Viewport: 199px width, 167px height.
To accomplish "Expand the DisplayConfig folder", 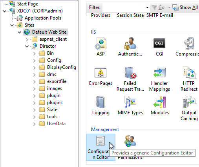I will [34, 68].
